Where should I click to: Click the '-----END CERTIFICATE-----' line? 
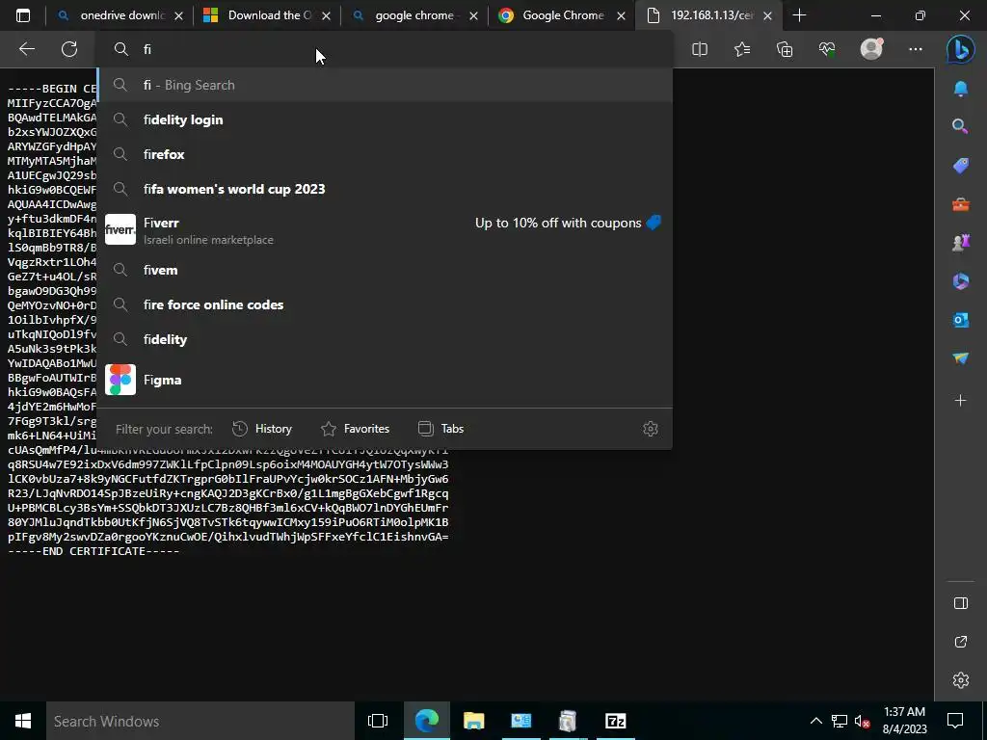click(x=93, y=551)
